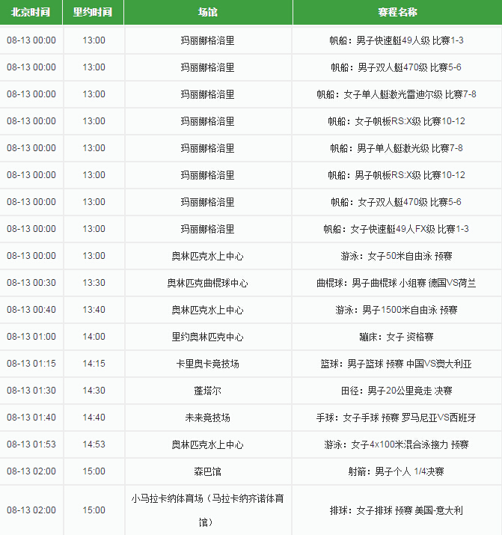
Task: Click the 08-13 01:53 Beijing time cell
Action: coord(31,444)
